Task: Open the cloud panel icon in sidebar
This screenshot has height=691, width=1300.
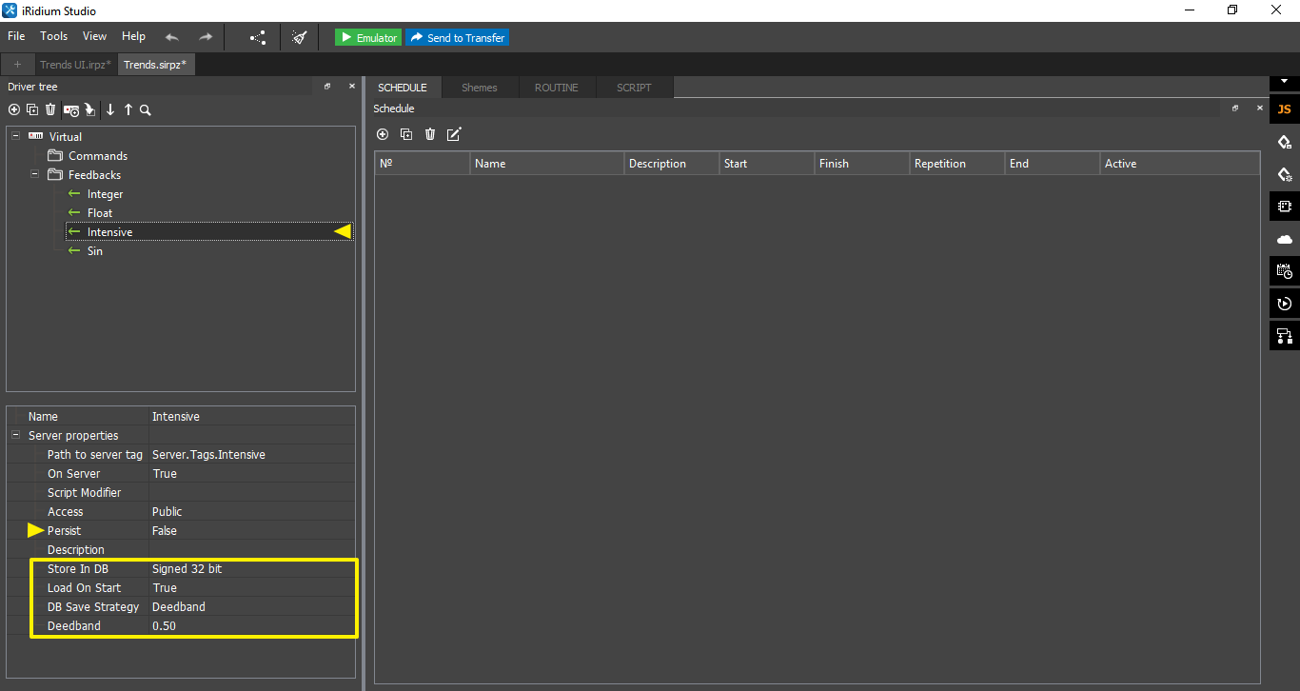Action: coord(1284,239)
